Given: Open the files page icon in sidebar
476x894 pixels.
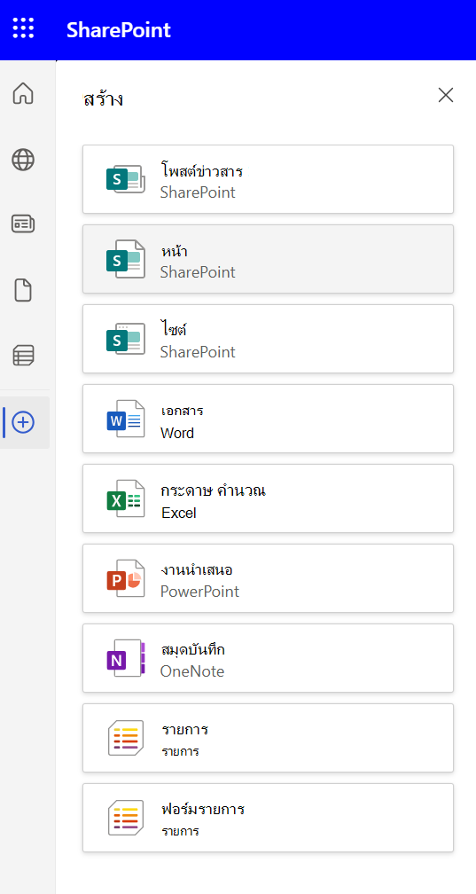Looking at the screenshot, I should tap(23, 291).
